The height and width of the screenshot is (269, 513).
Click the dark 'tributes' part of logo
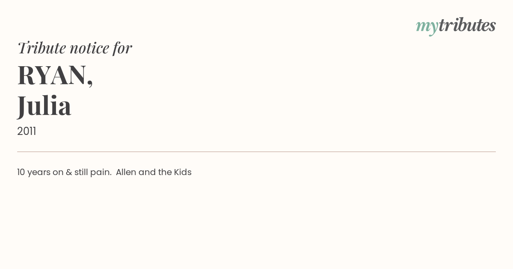coord(467,25)
